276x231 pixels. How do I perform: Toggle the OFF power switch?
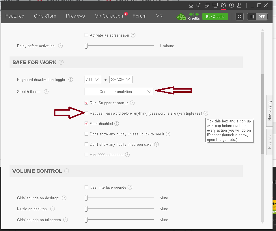pos(258,16)
